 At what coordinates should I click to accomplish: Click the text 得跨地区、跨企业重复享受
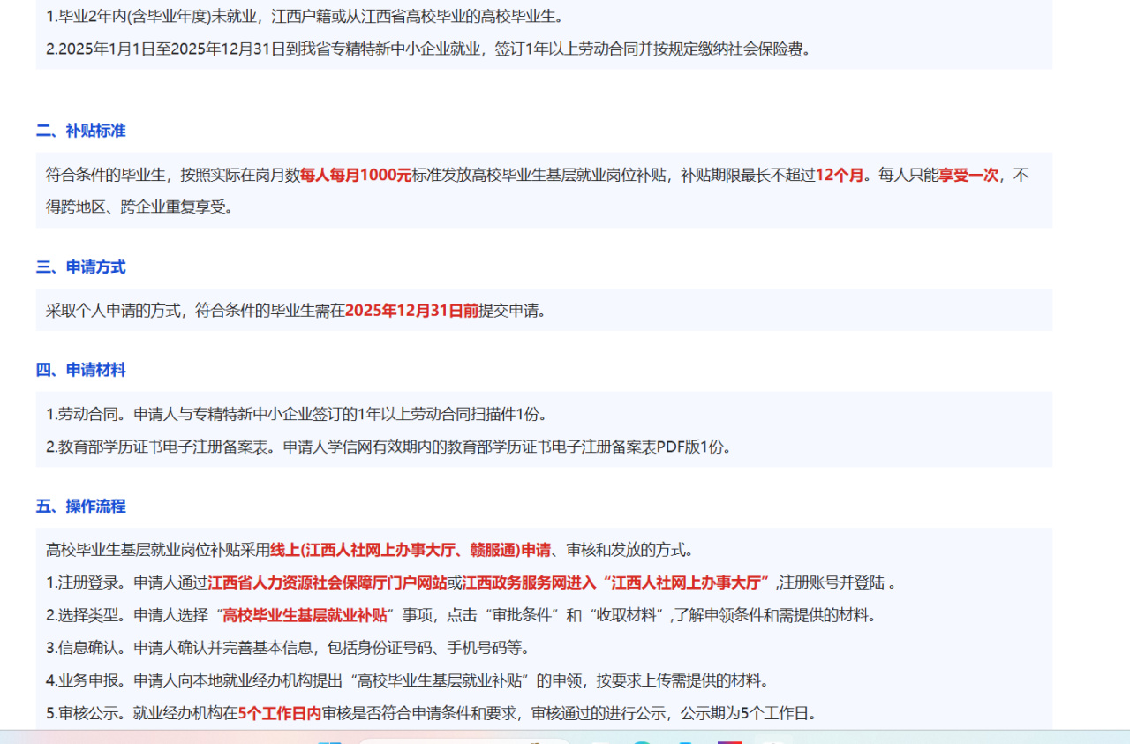point(139,207)
